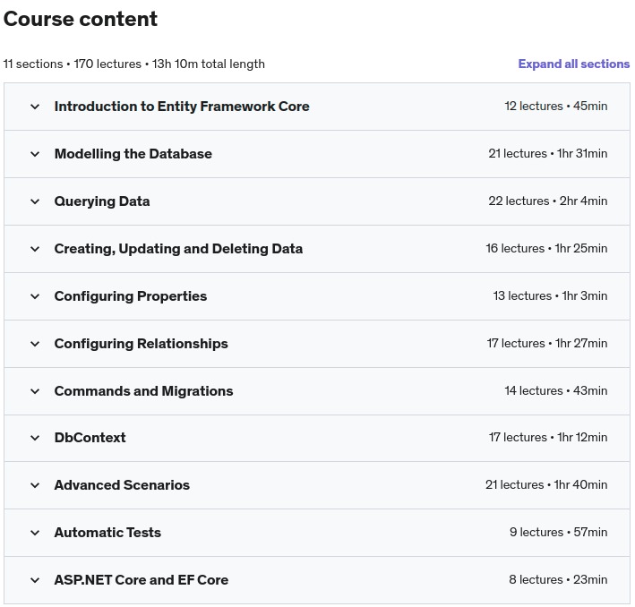Expand chevron for ASP.NET Core and EF Core
This screenshot has height=607, width=635.
point(35,580)
